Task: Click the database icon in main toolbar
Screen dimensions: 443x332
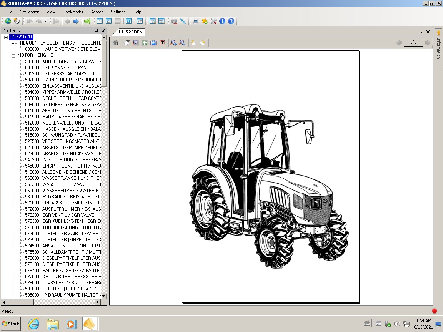Action: point(174,21)
